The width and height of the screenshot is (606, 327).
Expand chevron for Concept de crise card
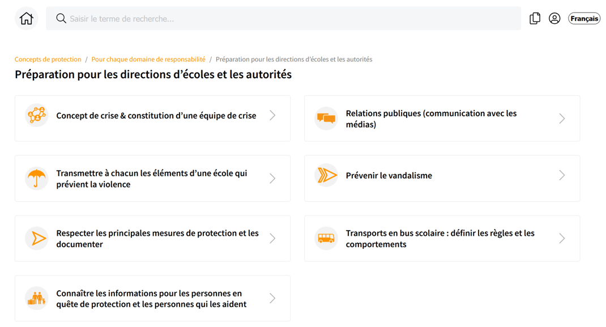tap(272, 116)
